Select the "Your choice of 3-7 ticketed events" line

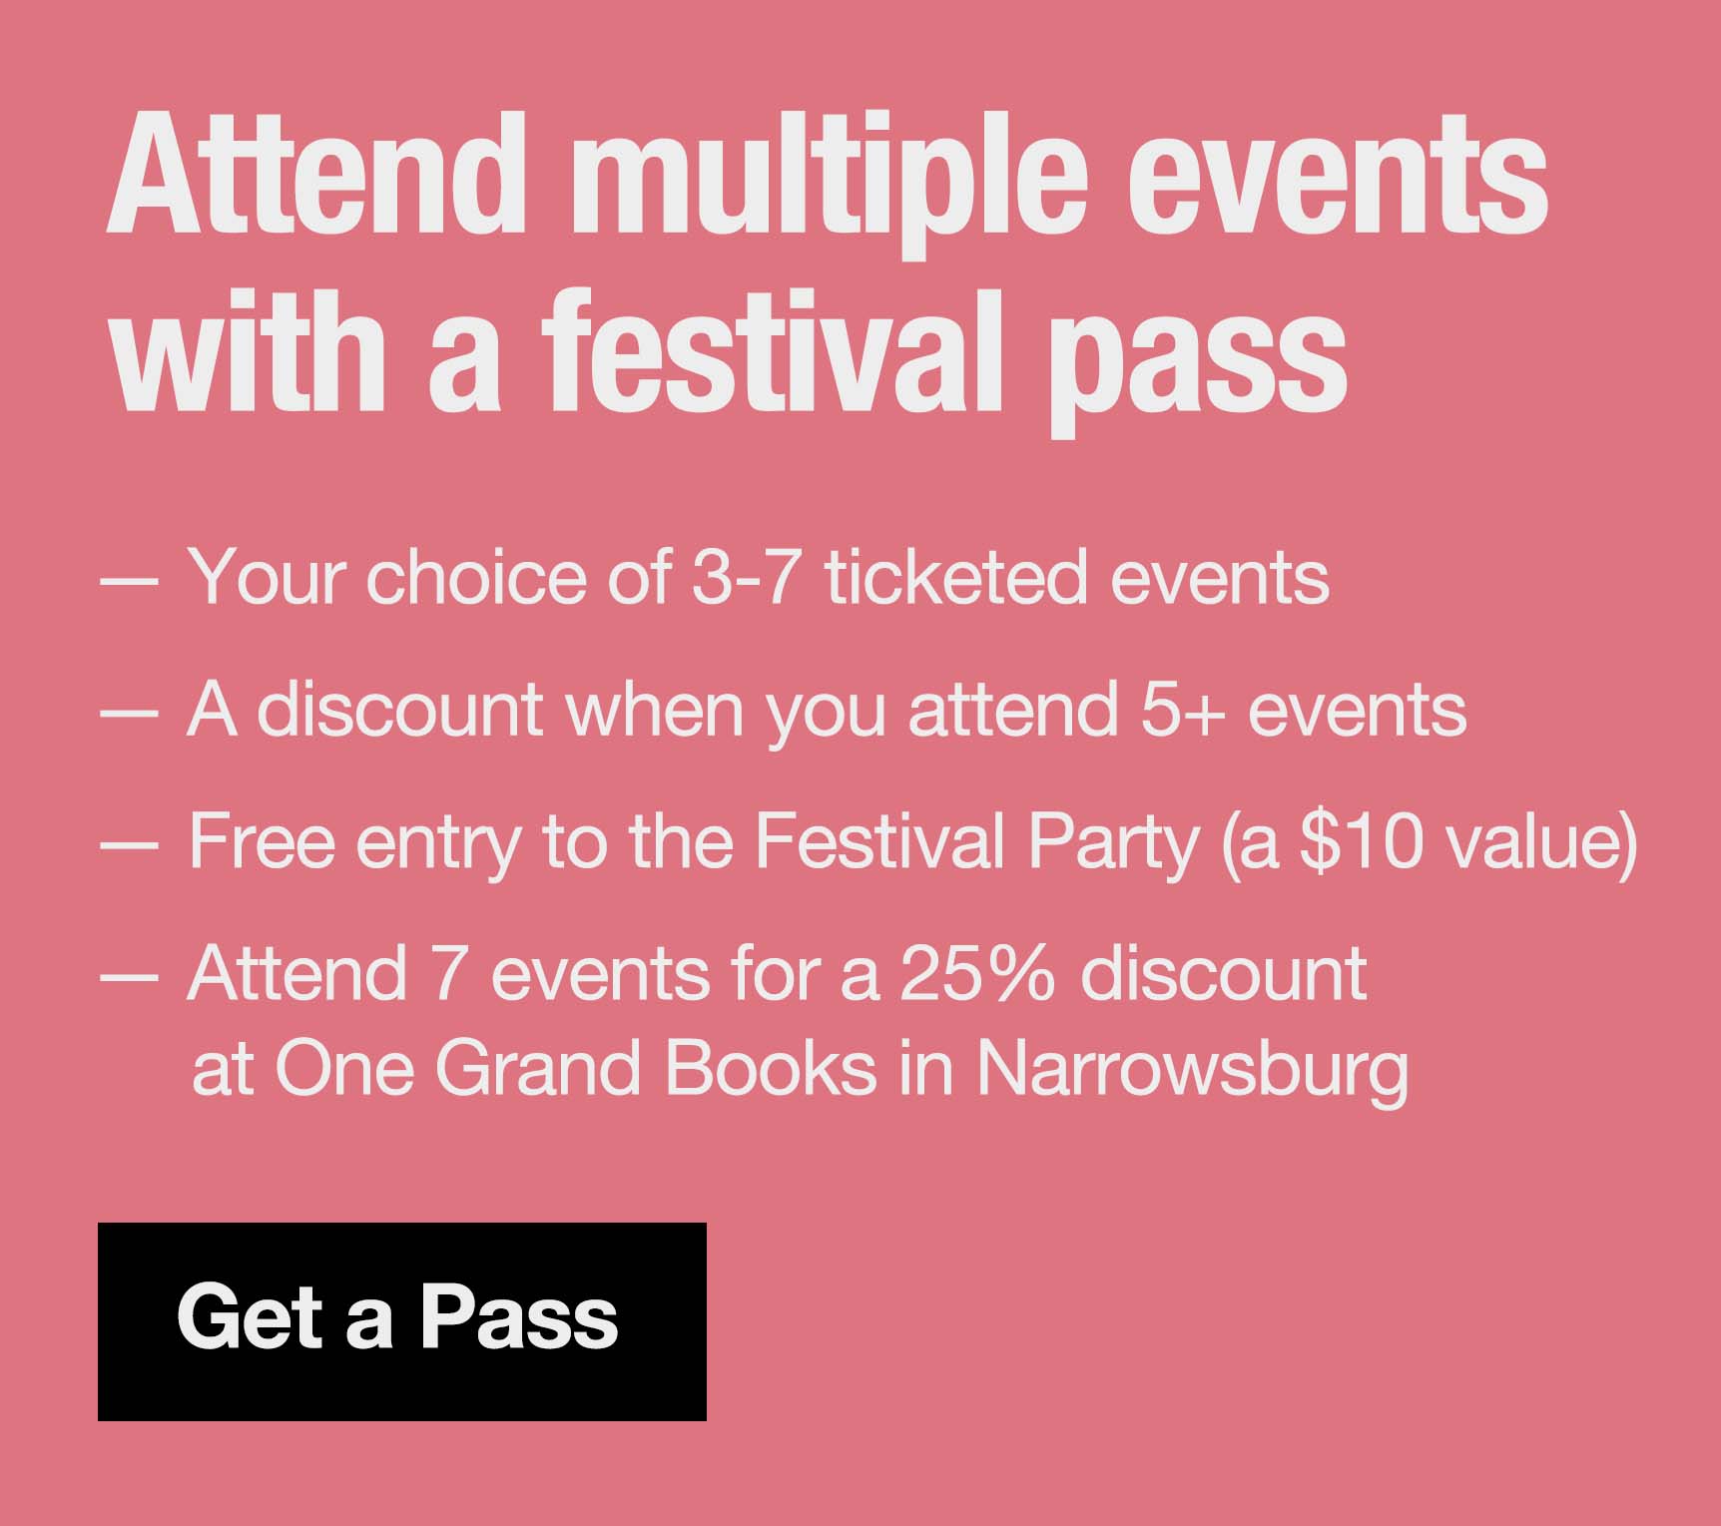click(x=759, y=578)
